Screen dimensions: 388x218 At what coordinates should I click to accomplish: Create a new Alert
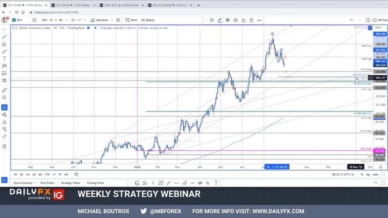coord(131,20)
